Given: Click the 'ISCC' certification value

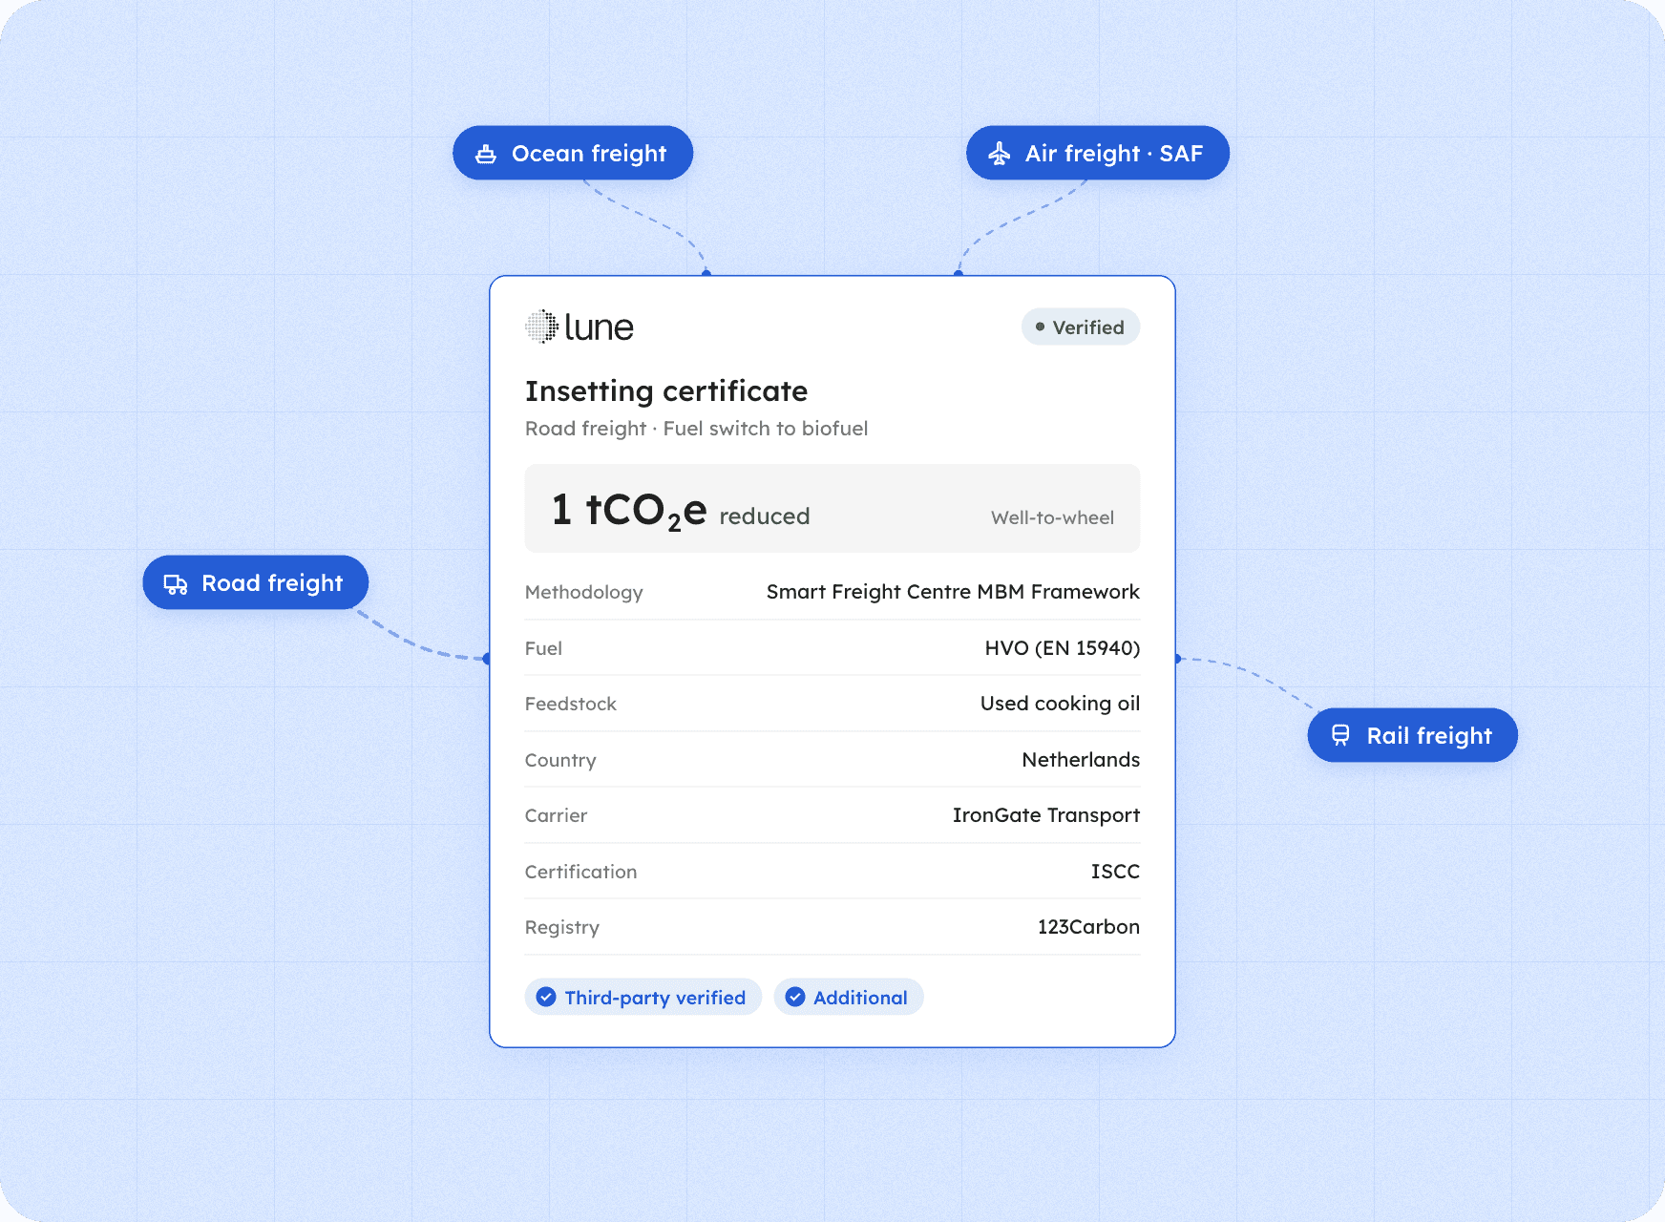Looking at the screenshot, I should [1115, 872].
